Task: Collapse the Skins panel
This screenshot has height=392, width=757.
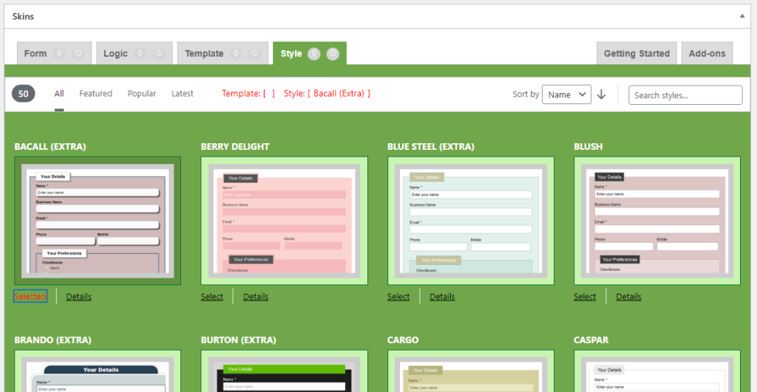Action: point(741,16)
